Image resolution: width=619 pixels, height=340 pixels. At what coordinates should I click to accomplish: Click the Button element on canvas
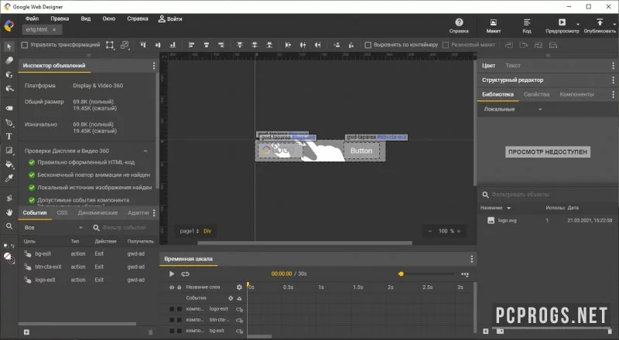point(361,151)
